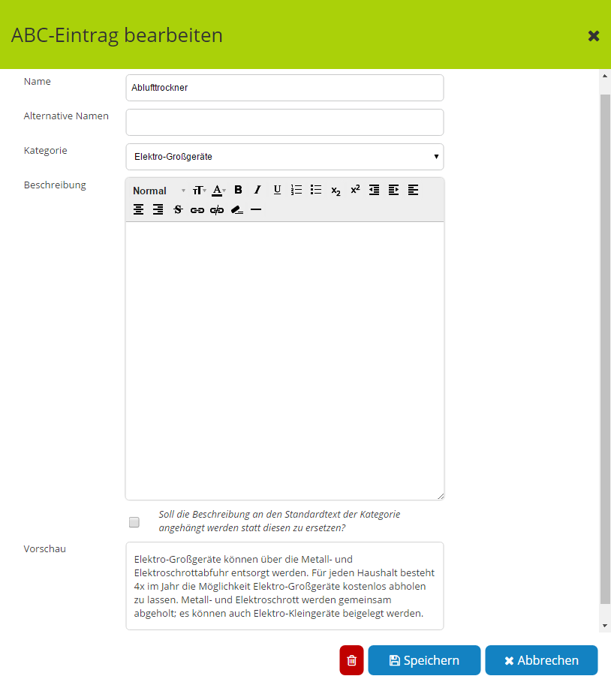Click the Alternative Namen label
The height and width of the screenshot is (685, 611).
point(67,116)
